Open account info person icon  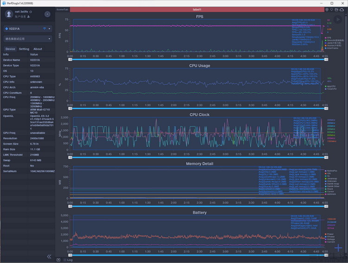coord(29,17)
